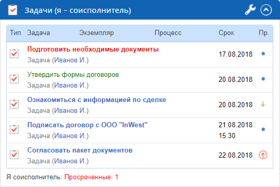280x187 pixels.
Task: Open widget settings via wrench icon
Action: [x=250, y=10]
